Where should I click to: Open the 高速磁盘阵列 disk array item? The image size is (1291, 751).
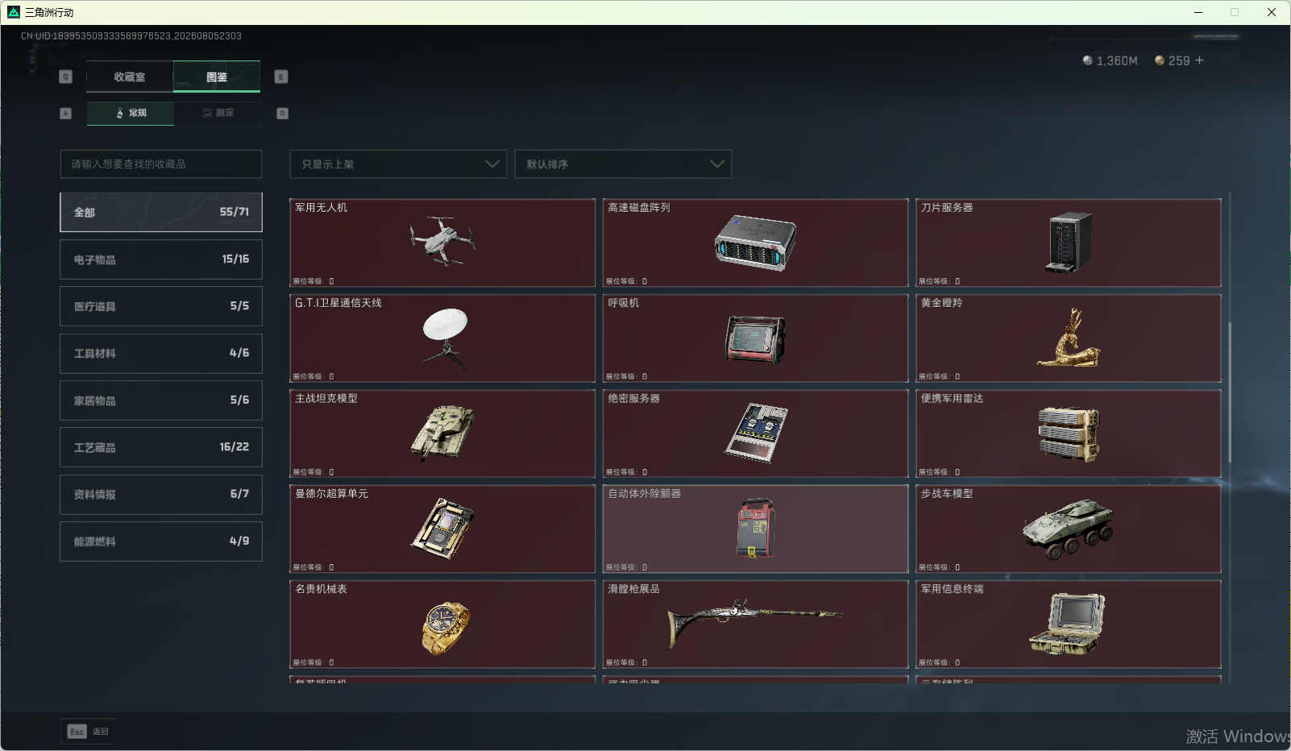[x=755, y=243]
